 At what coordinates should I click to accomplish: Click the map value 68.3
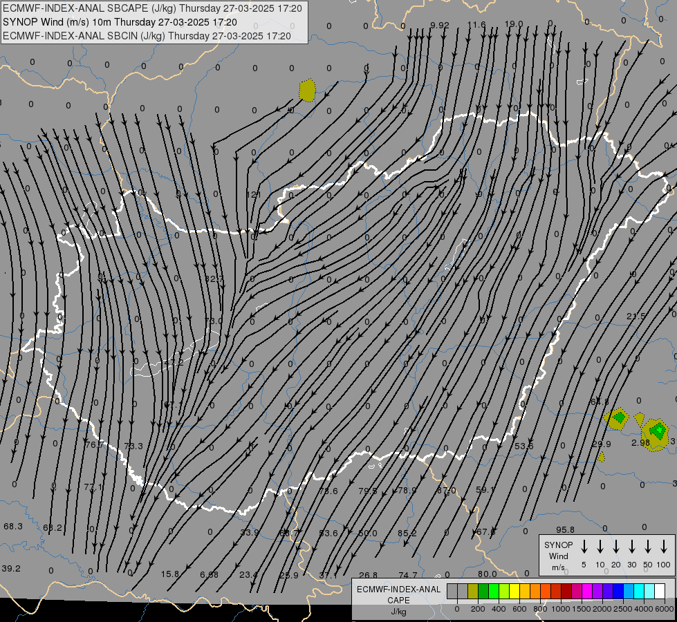pyautogui.click(x=13, y=526)
